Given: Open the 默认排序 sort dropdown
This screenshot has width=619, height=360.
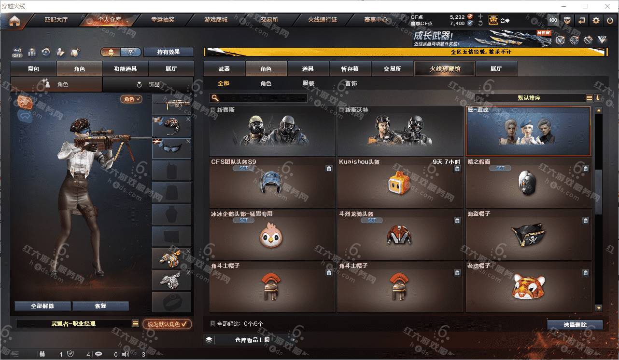Looking at the screenshot, I should pyautogui.click(x=529, y=98).
